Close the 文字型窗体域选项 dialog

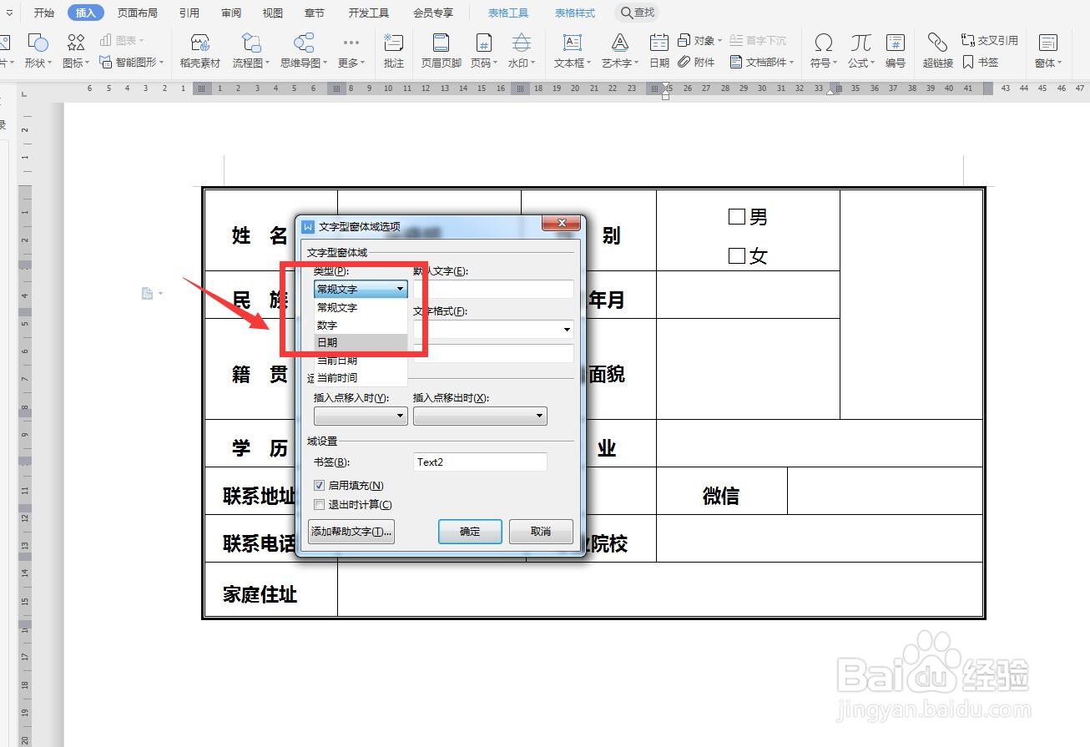pos(561,224)
